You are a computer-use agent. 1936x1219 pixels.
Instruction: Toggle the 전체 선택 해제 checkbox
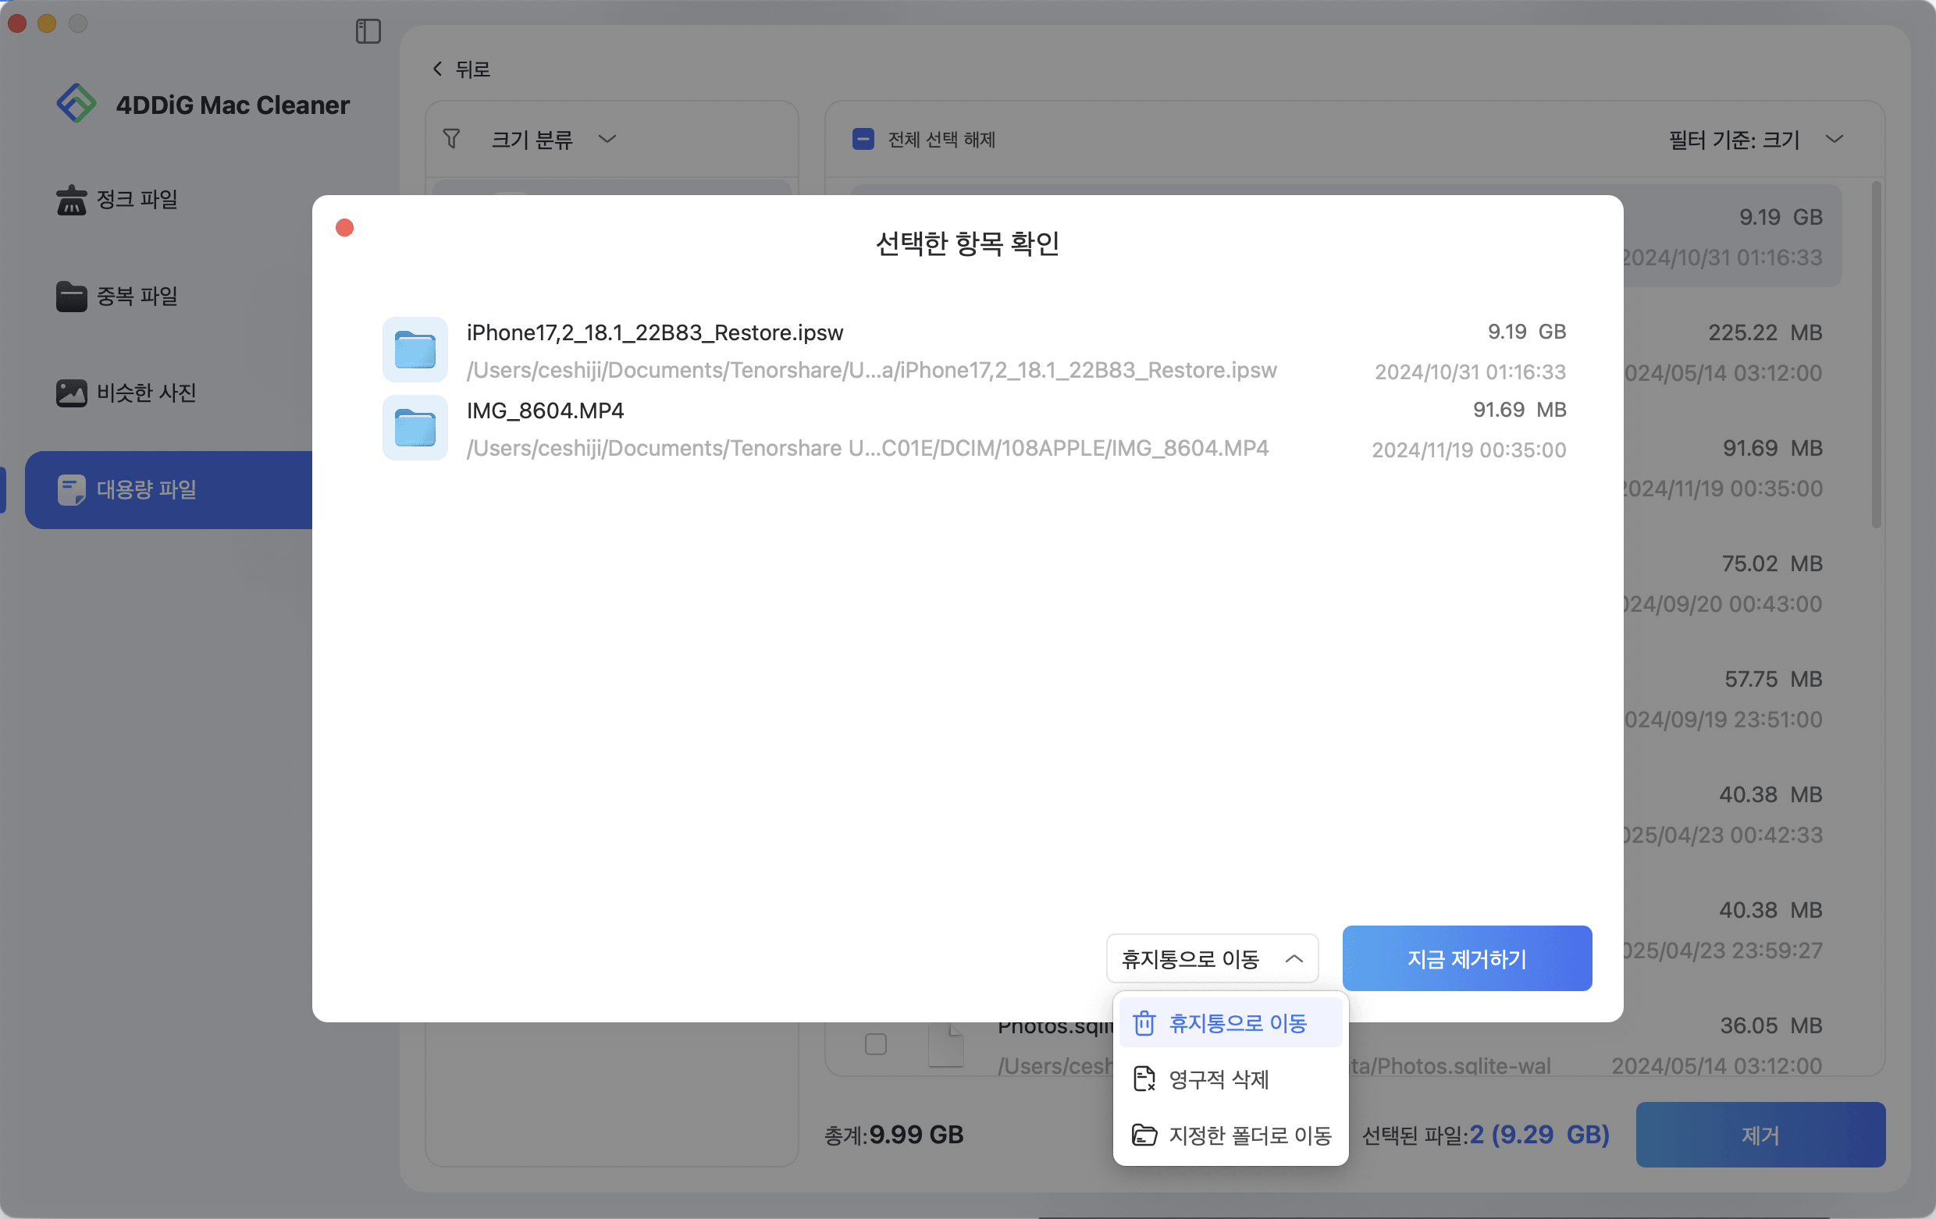[x=863, y=139]
